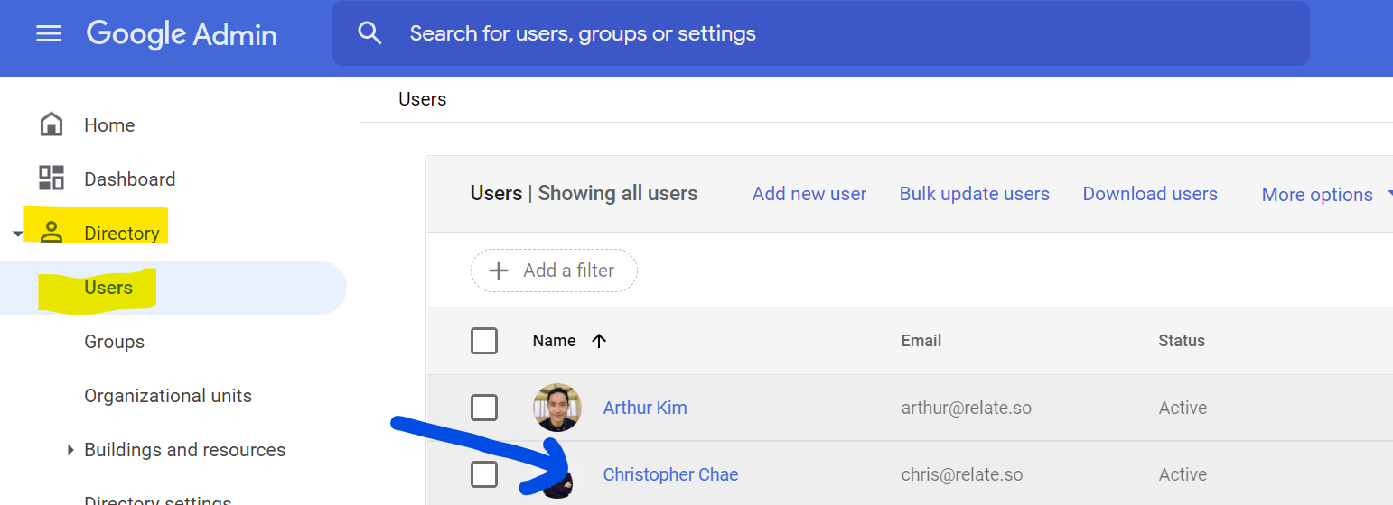
Task: Open Christopher Chae's user page
Action: point(670,474)
